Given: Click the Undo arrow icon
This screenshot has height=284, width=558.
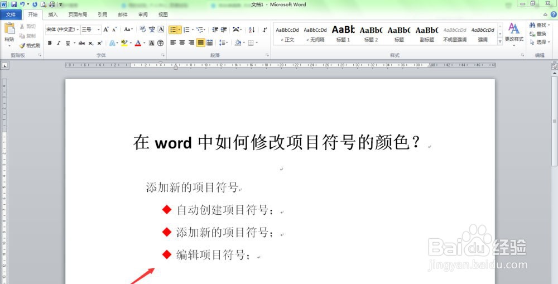Looking at the screenshot, I should click(22, 4).
